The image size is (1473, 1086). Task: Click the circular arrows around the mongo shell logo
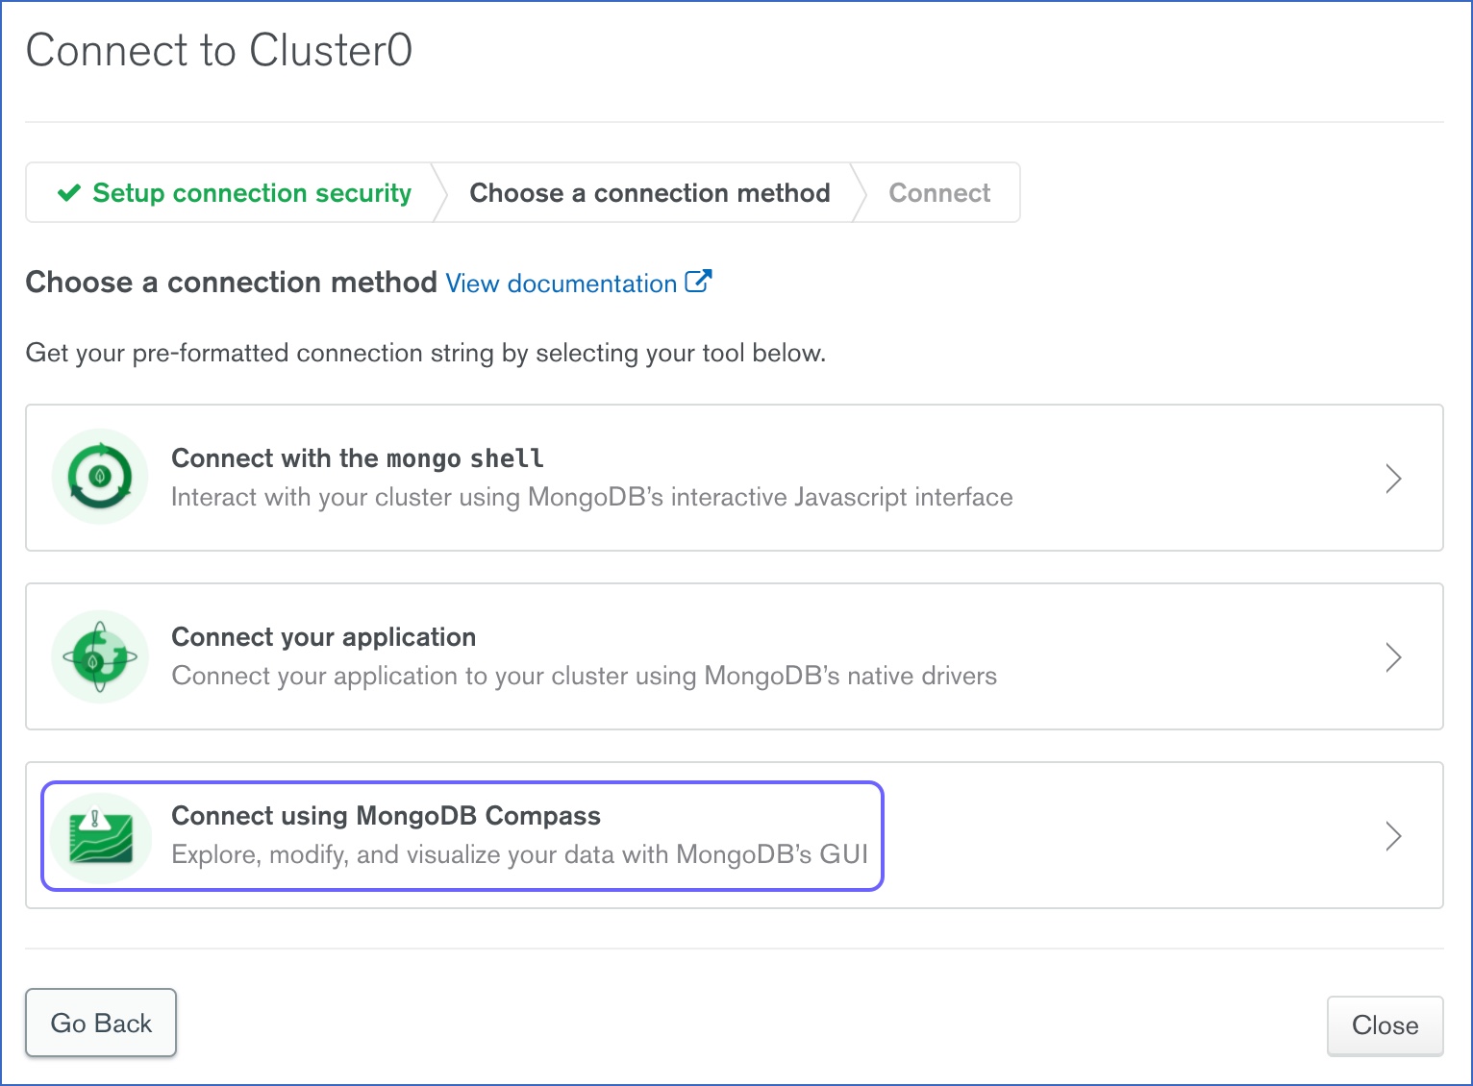point(99,477)
